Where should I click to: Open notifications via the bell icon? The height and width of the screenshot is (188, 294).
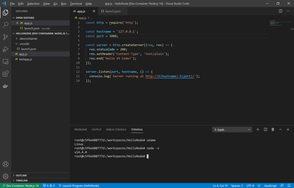pos(289,185)
